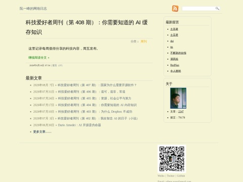
Task: Click the 最新文章 section heading
Action: tap(34, 78)
